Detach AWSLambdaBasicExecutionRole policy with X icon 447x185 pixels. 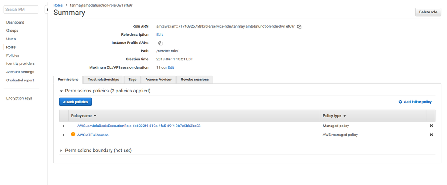point(431,126)
